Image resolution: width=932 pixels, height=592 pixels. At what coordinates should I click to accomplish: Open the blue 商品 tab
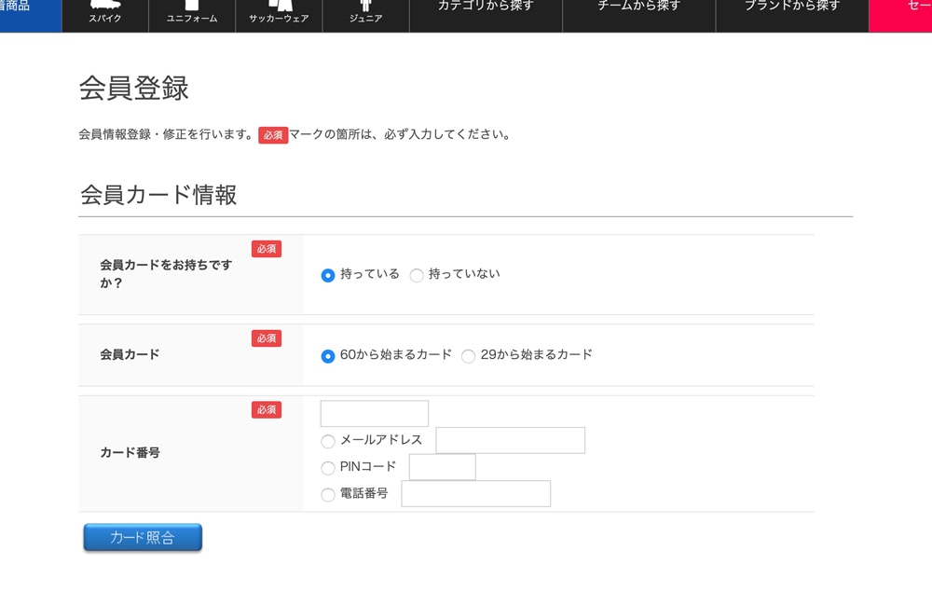pos(28,11)
